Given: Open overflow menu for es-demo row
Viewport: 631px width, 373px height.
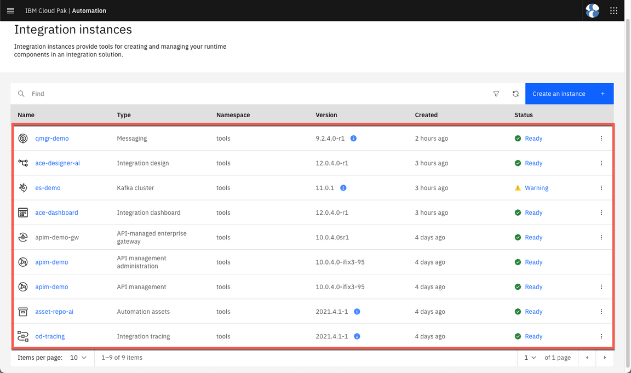Looking at the screenshot, I should pos(601,188).
